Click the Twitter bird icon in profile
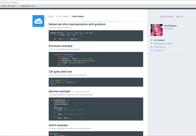This screenshot has height=136, width=196. [152, 47]
